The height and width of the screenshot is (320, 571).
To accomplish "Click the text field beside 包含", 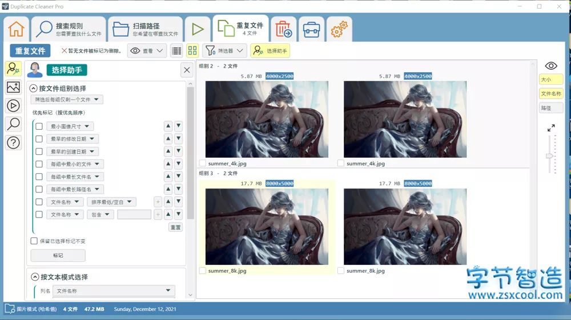I will [134, 215].
